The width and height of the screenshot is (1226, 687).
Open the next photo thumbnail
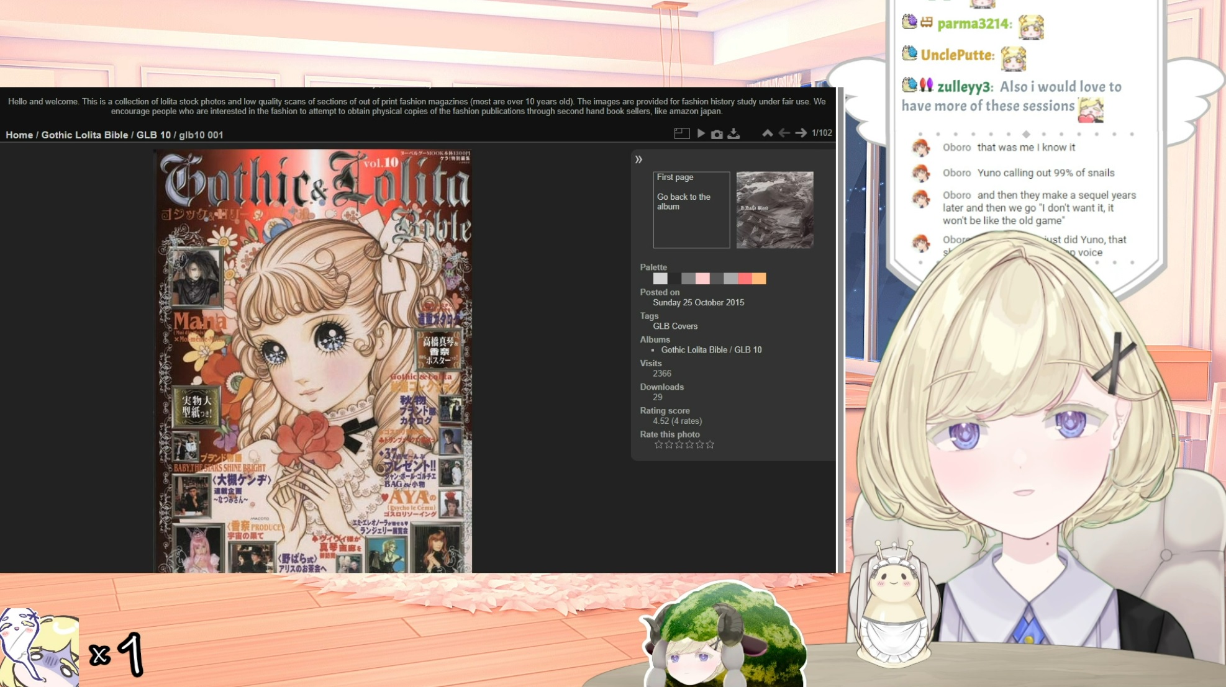point(774,210)
